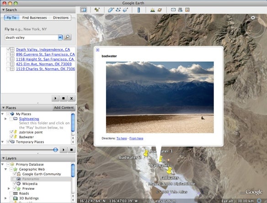Click the yellow pushpin above Badwater label
The image size is (267, 203).
[x=169, y=171]
